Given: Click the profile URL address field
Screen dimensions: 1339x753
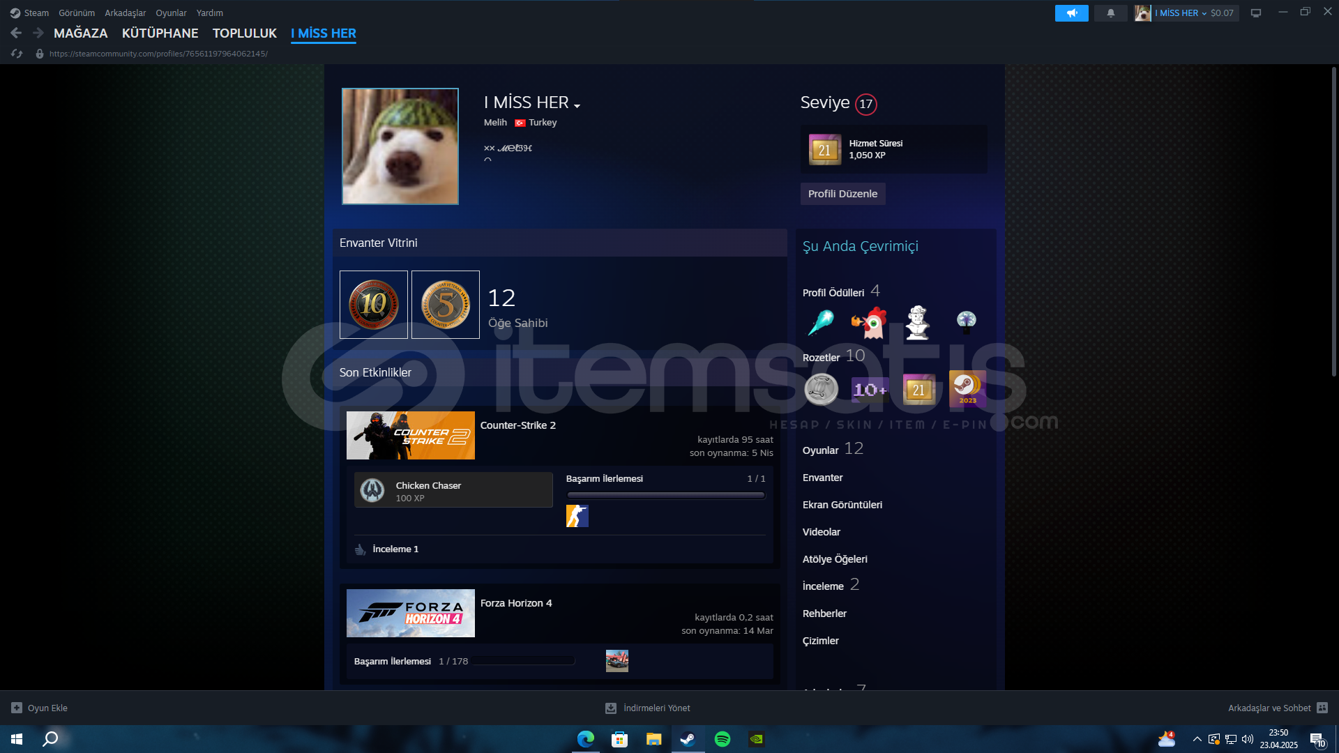Looking at the screenshot, I should [x=158, y=54].
